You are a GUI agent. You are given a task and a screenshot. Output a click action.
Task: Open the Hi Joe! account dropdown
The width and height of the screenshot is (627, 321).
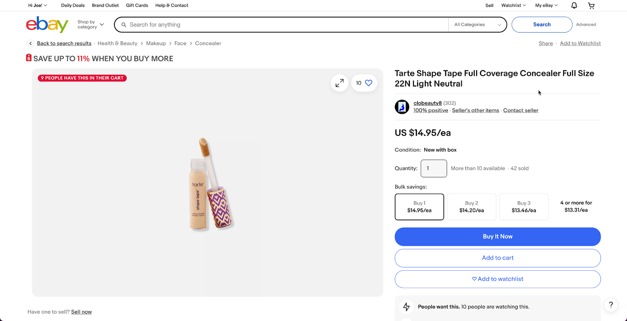[x=38, y=5]
